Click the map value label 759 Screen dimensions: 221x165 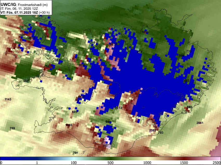[12, 128]
